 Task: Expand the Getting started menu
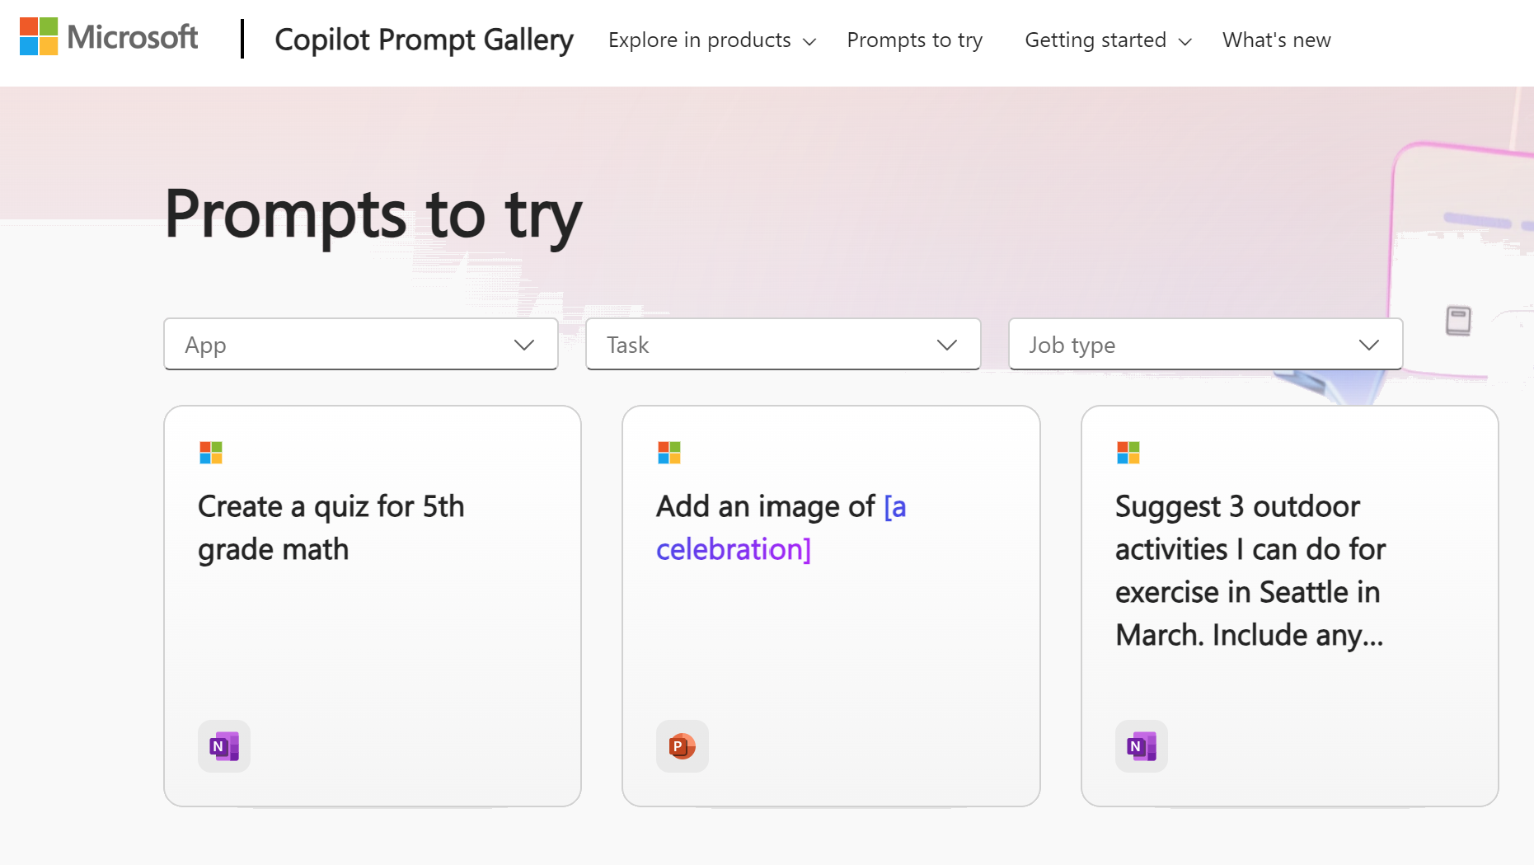click(1108, 40)
